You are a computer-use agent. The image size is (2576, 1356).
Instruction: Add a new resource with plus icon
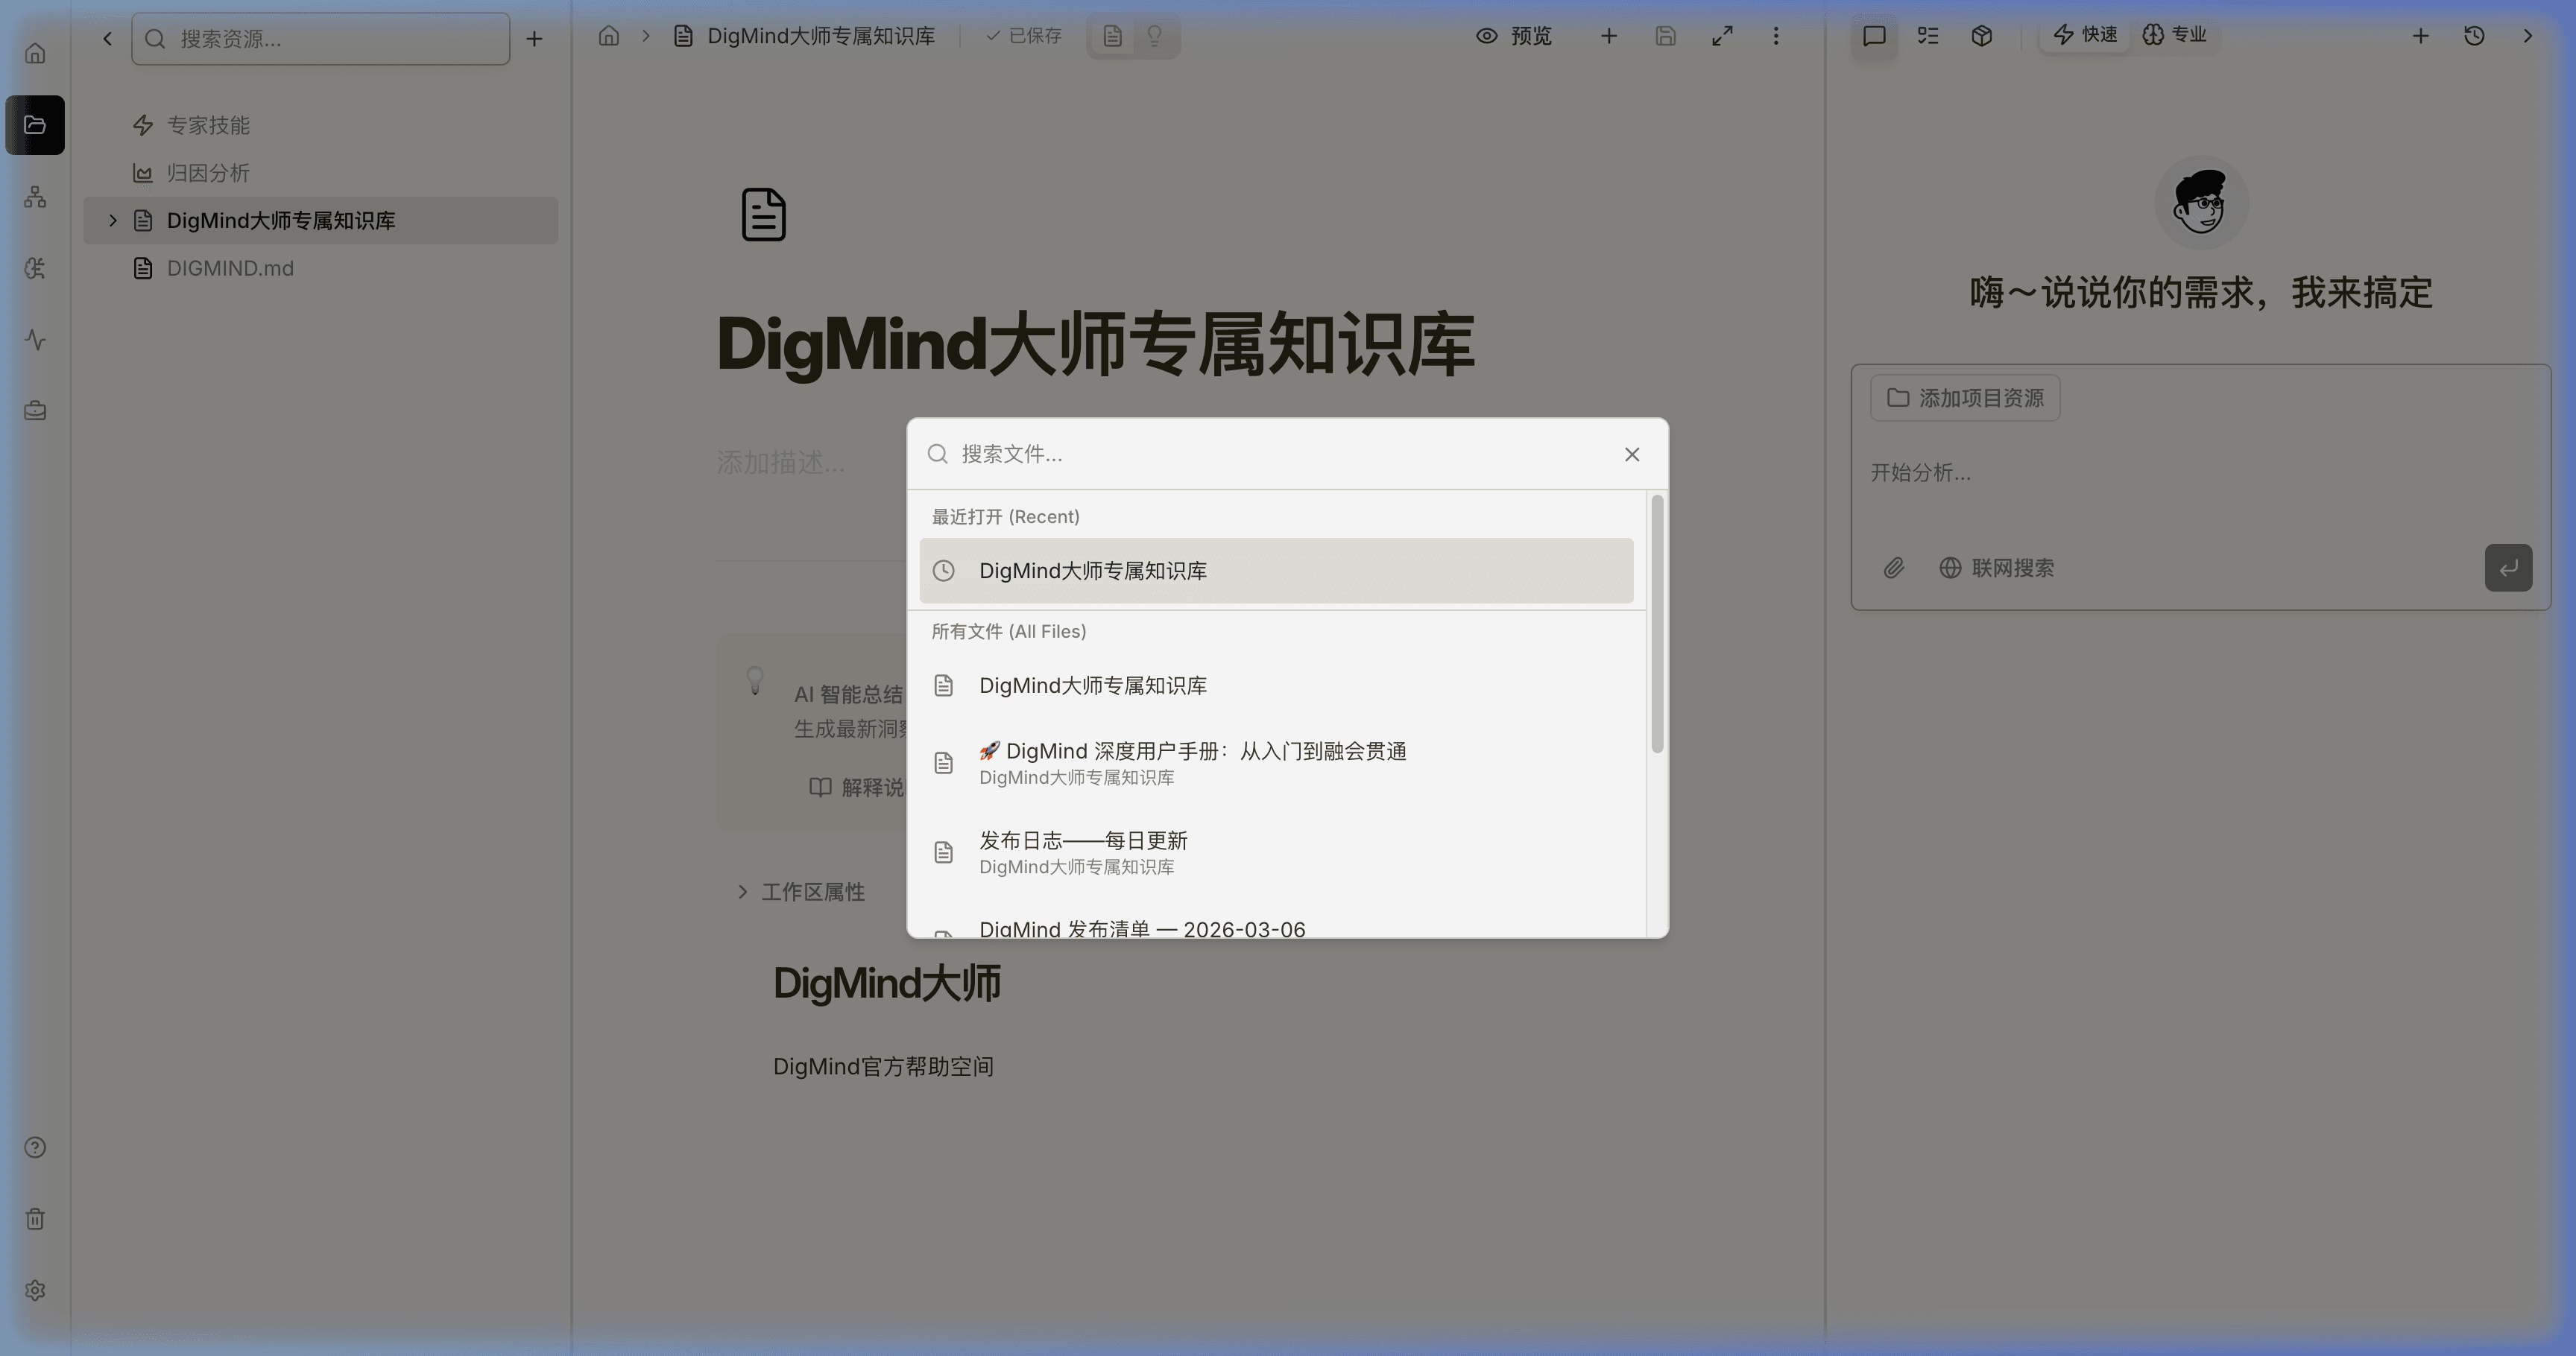tap(534, 38)
